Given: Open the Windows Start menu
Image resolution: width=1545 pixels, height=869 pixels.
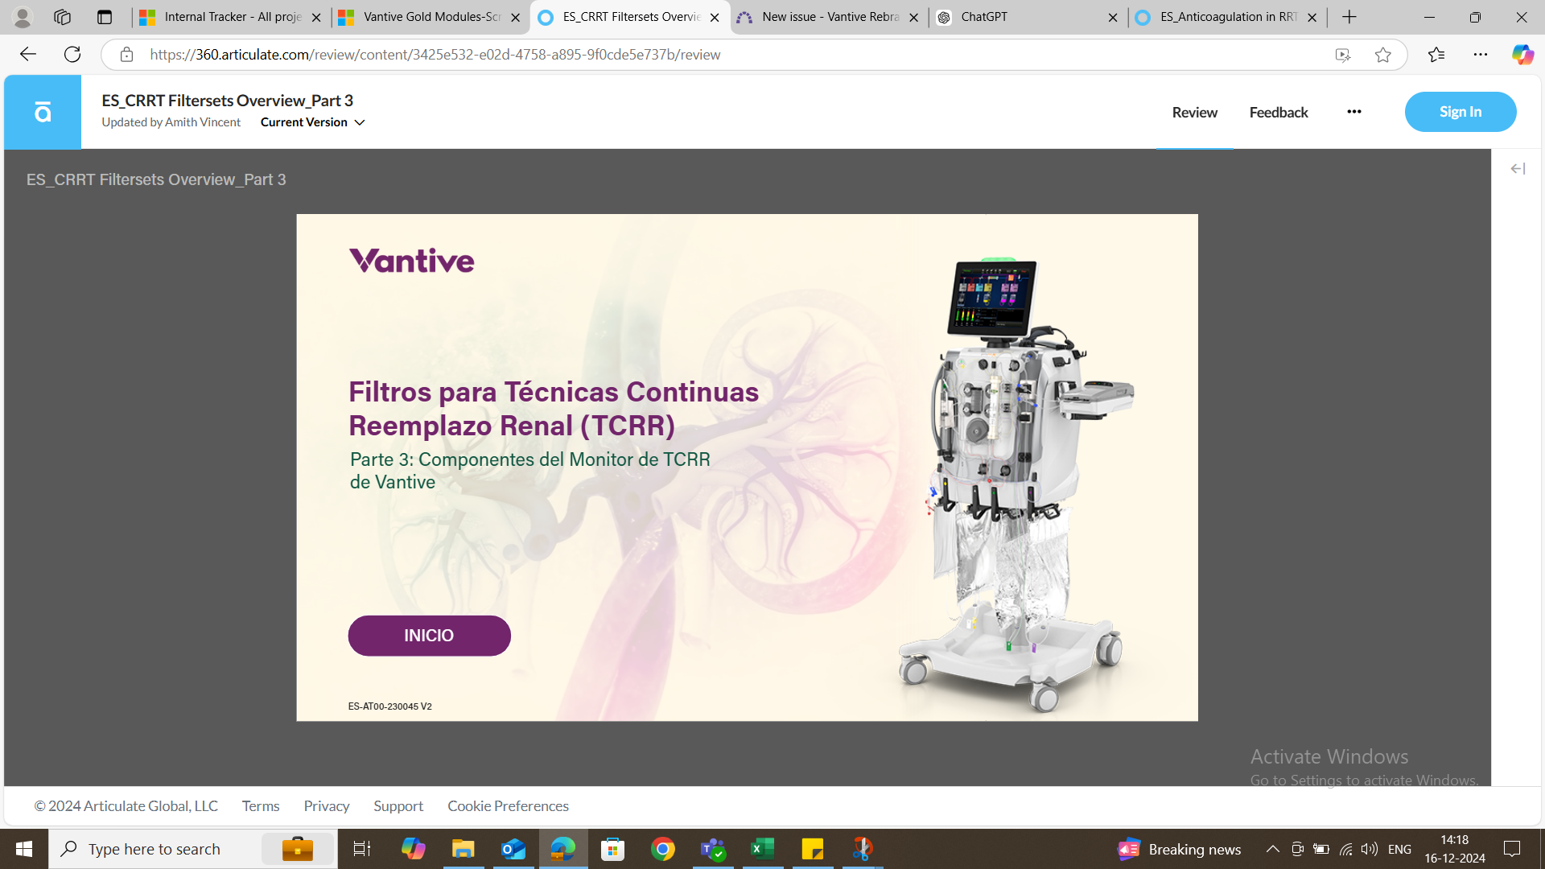Looking at the screenshot, I should [24, 849].
